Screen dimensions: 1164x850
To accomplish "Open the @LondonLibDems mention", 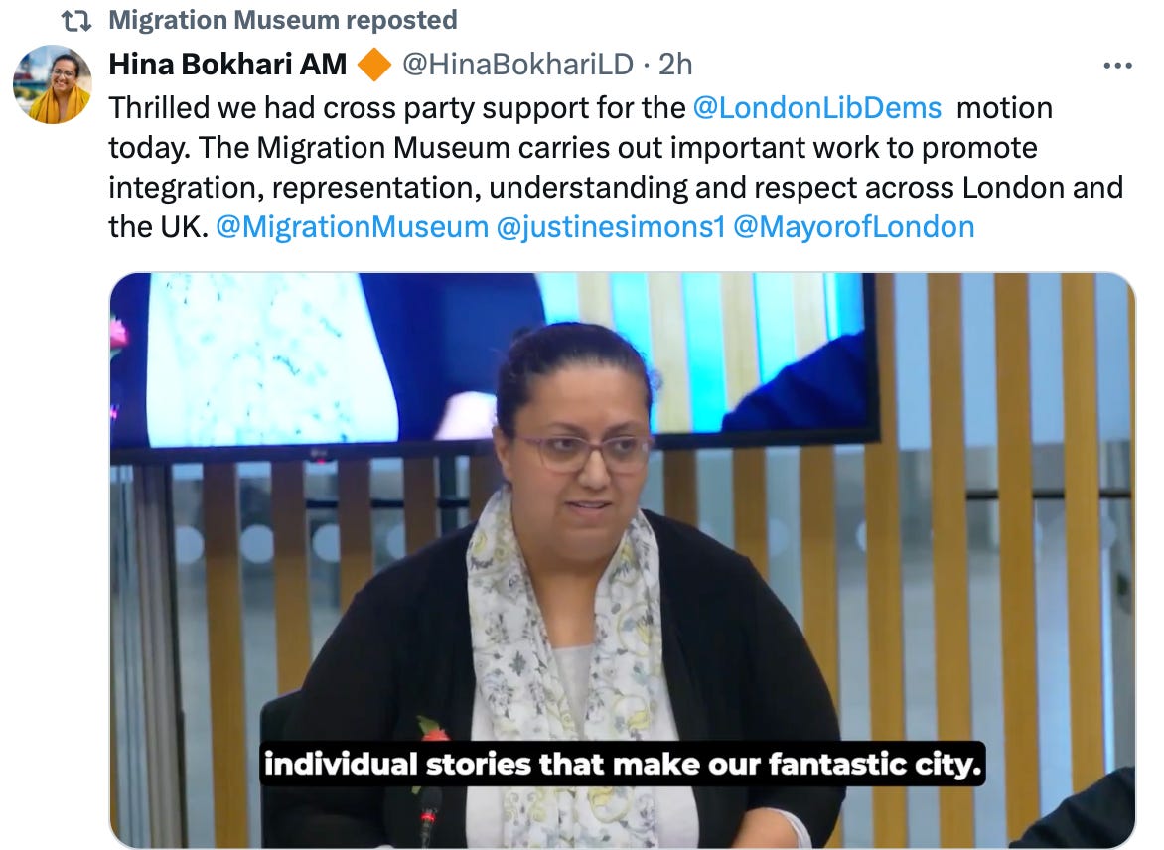I will point(816,108).
